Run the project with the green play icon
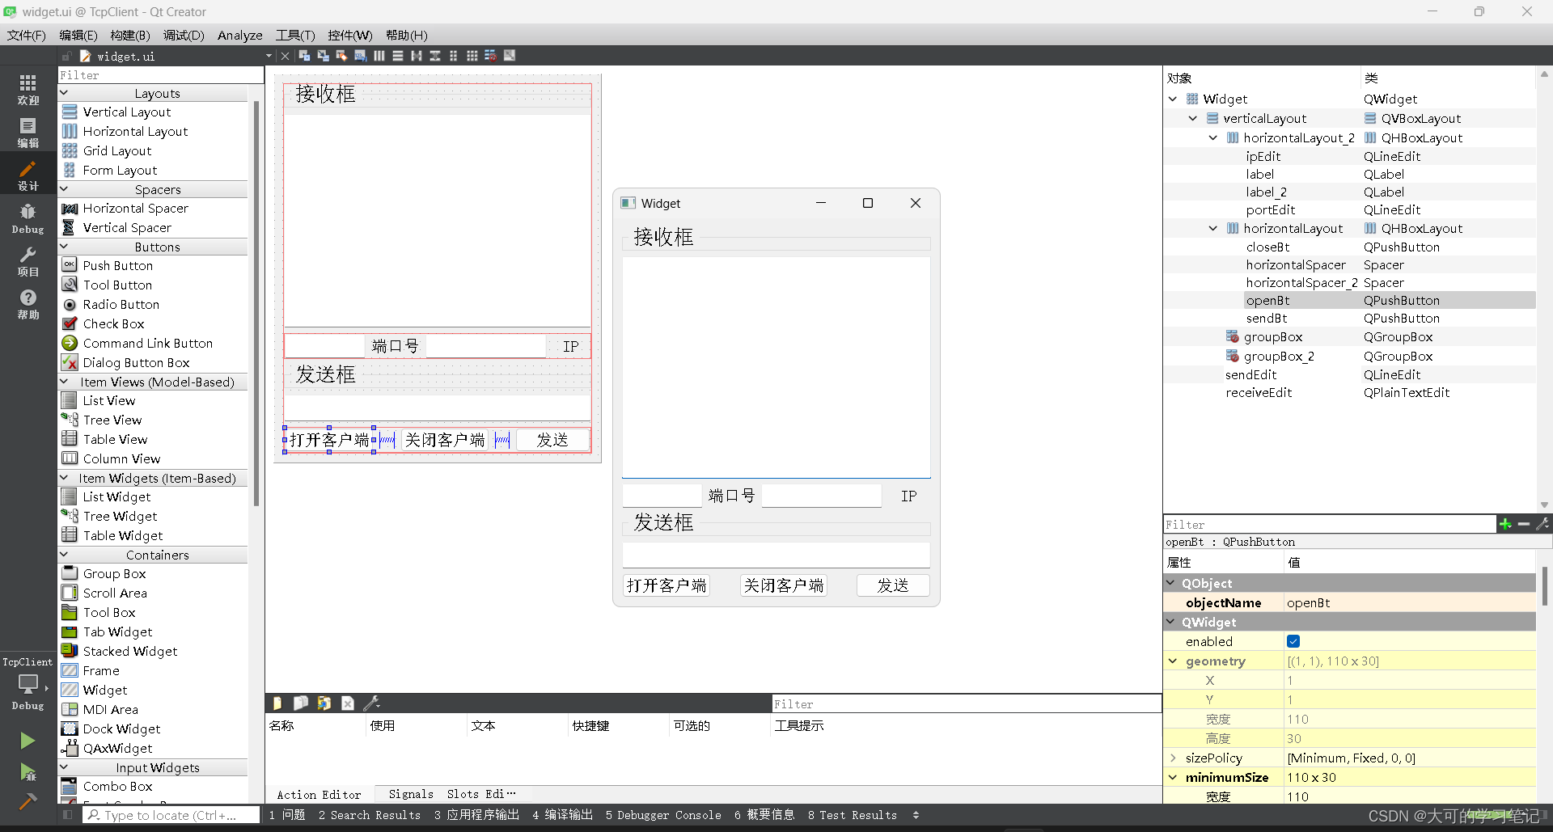Viewport: 1553px width, 832px height. (28, 740)
